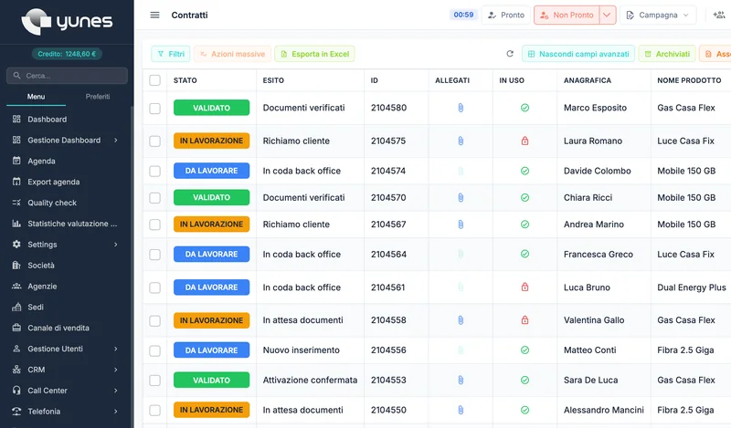Click the Cerca search field in the sidebar
Viewport: 731px width, 428px height.
click(67, 76)
